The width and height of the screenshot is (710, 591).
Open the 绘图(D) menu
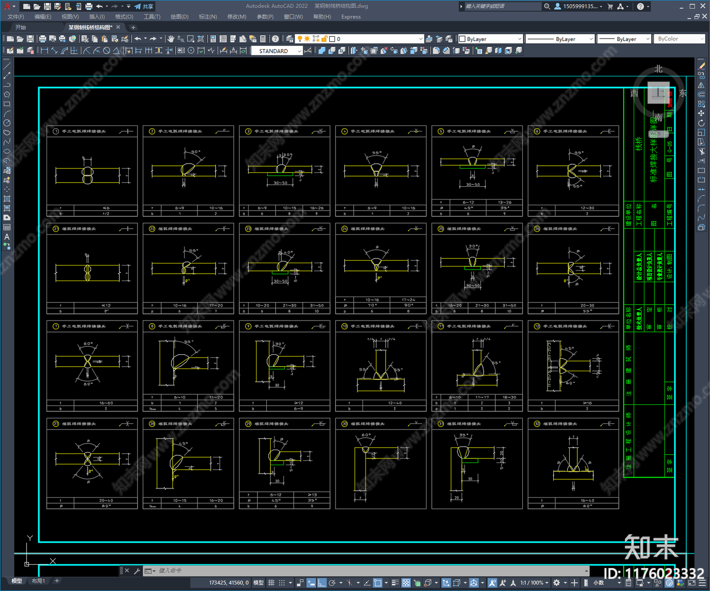[x=179, y=17]
